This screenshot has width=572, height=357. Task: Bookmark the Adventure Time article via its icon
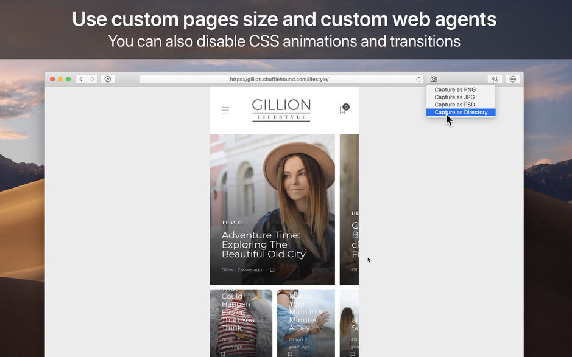tap(272, 269)
